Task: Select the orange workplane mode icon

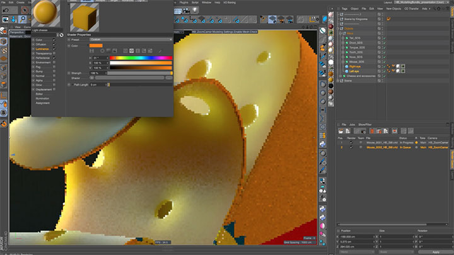Action: 4,59
